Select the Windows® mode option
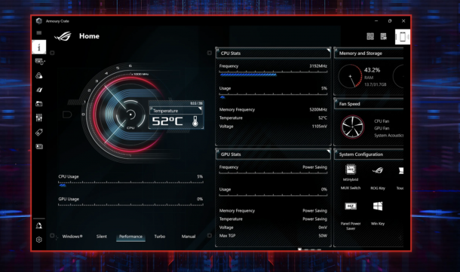460x272 pixels. pyautogui.click(x=72, y=237)
